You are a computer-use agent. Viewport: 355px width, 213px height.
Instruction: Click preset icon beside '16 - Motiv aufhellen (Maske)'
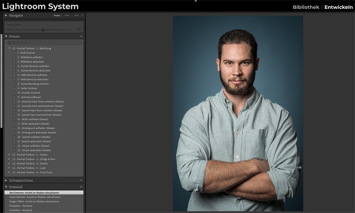pyautogui.click(x=15, y=119)
